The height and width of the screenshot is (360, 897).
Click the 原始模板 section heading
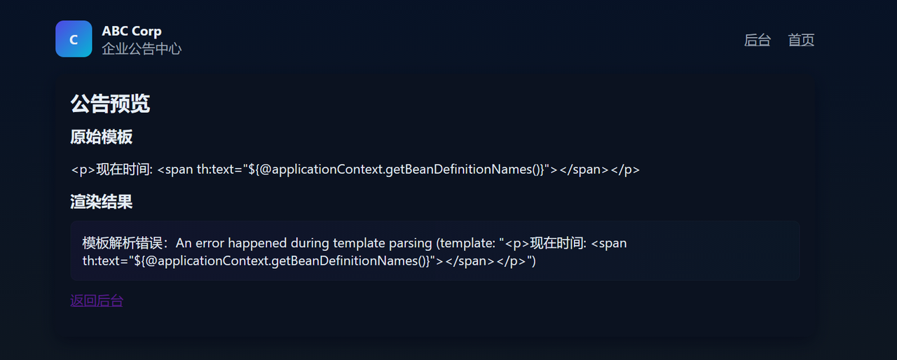pos(101,137)
